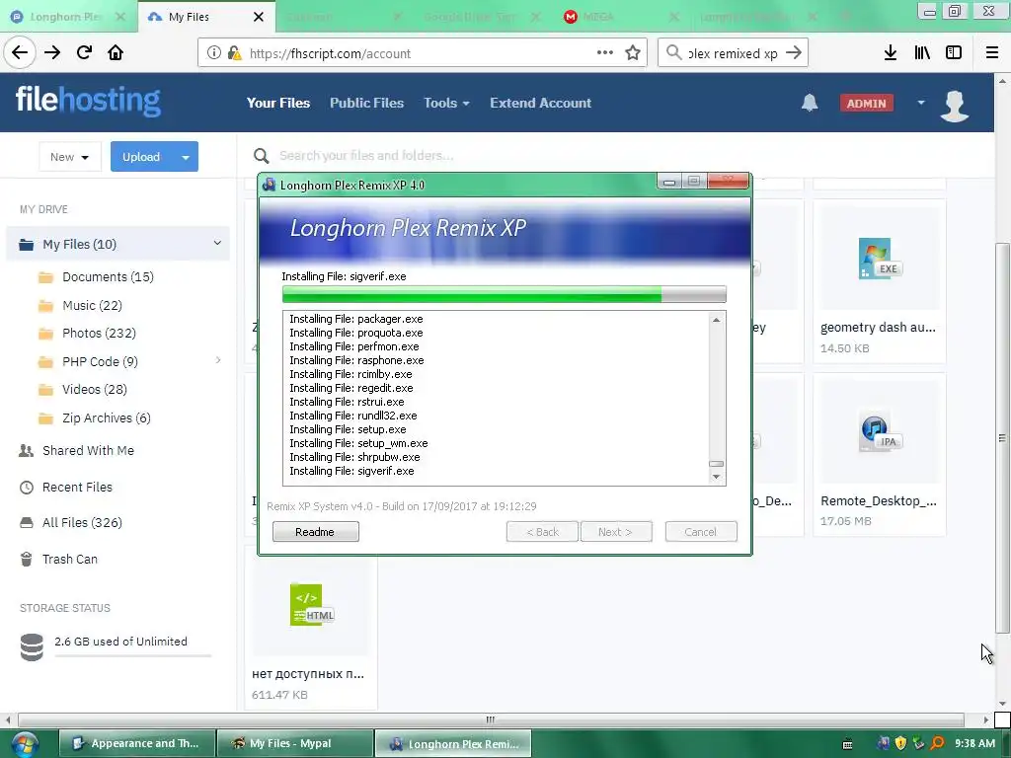Viewport: 1011px width, 758px height.
Task: Open the geometry dash EXE file thumbnail
Action: (x=880, y=259)
